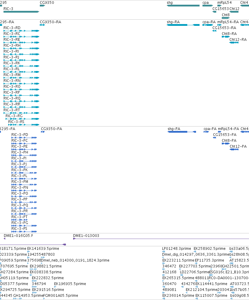This screenshot has width=249, height=300.
Task: Select transcript RIC-3-RD
Action: (x=12, y=28)
